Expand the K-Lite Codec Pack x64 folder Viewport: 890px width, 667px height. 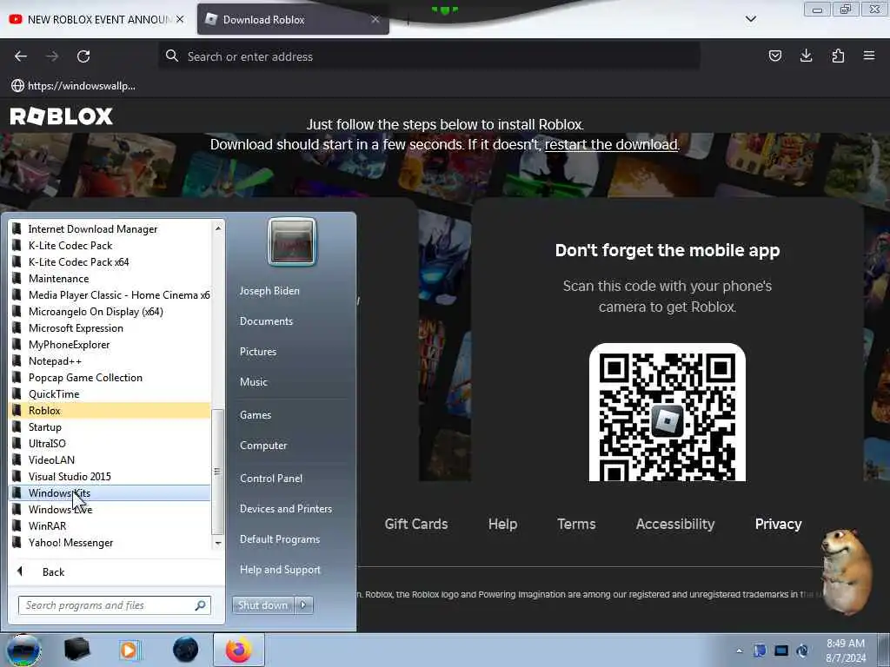tap(109, 262)
